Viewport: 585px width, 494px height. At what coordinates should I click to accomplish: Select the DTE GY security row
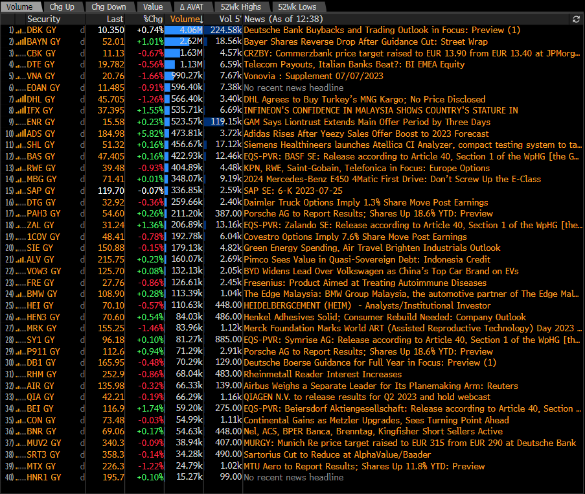293,65
